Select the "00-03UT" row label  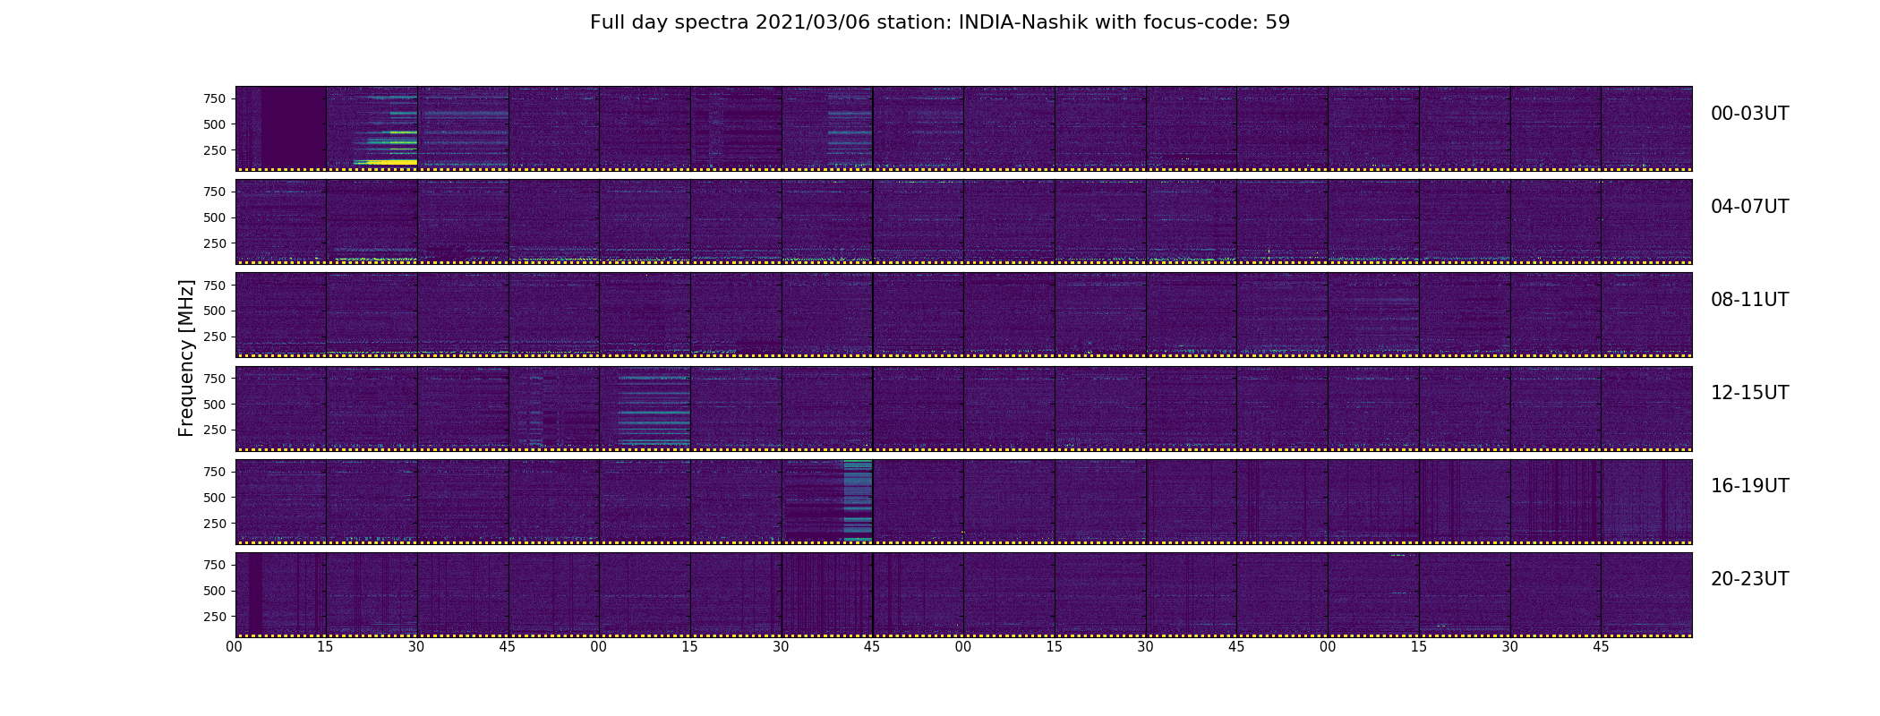tap(1749, 114)
